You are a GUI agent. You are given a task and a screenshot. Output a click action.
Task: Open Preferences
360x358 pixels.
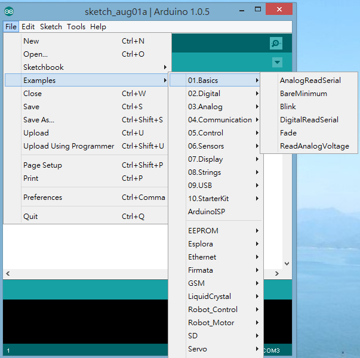click(x=87, y=197)
